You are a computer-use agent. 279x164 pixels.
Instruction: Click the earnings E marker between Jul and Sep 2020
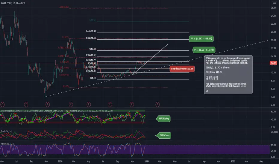click(110, 104)
